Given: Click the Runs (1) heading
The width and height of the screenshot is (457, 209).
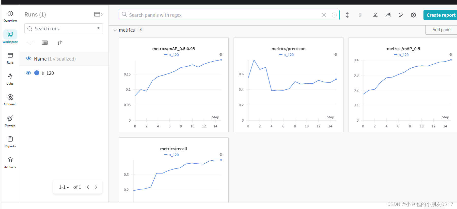Looking at the screenshot, I should tap(35, 14).
